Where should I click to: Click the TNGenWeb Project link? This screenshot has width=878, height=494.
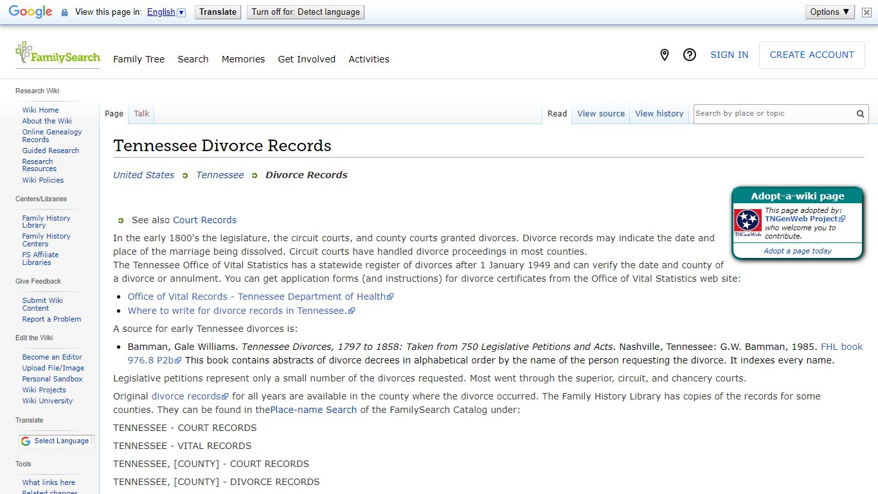tap(805, 219)
